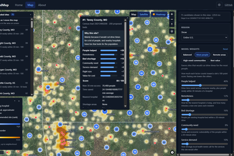This screenshot has height=156, width=234.
Task: Click the right panel horizontal scrollbar
Action: (204, 155)
